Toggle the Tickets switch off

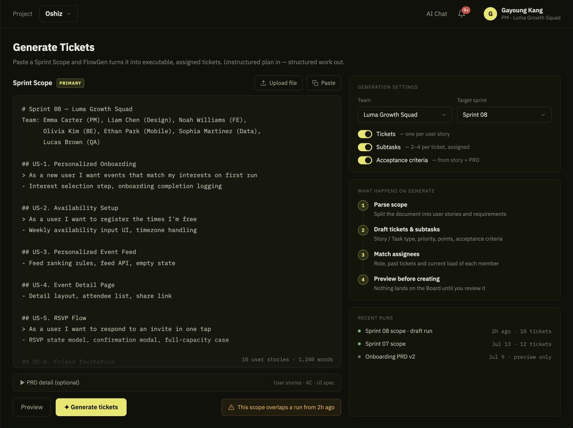click(365, 134)
